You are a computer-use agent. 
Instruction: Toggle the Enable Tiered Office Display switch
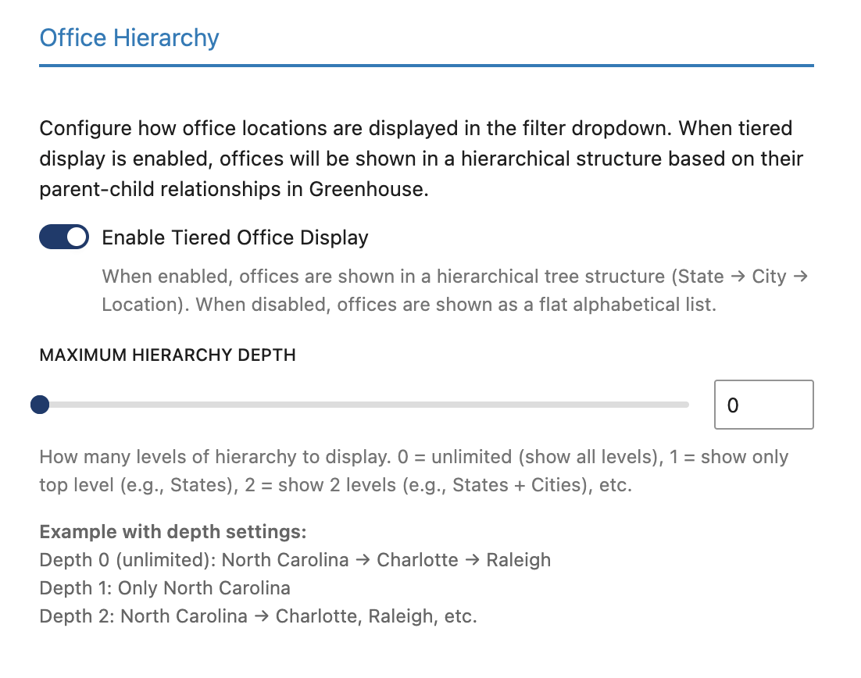tap(63, 237)
